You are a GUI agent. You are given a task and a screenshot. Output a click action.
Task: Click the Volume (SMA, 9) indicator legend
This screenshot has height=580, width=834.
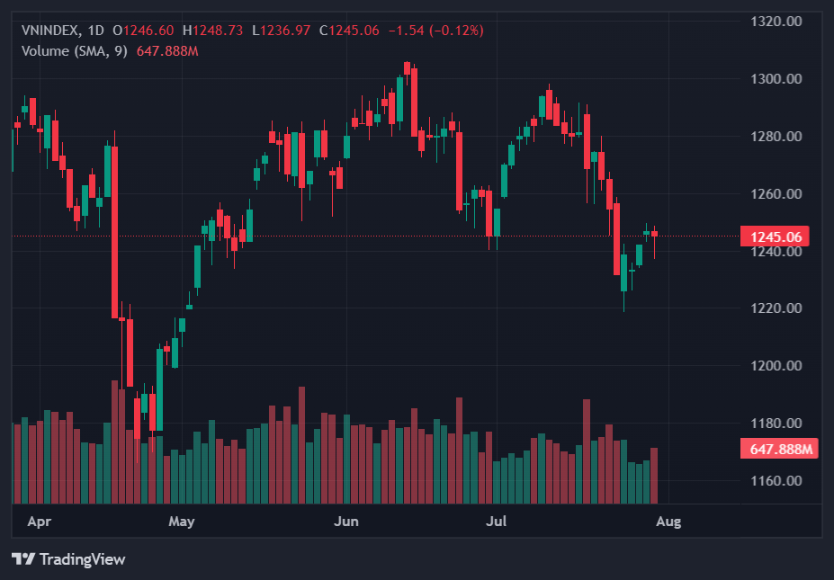76,50
